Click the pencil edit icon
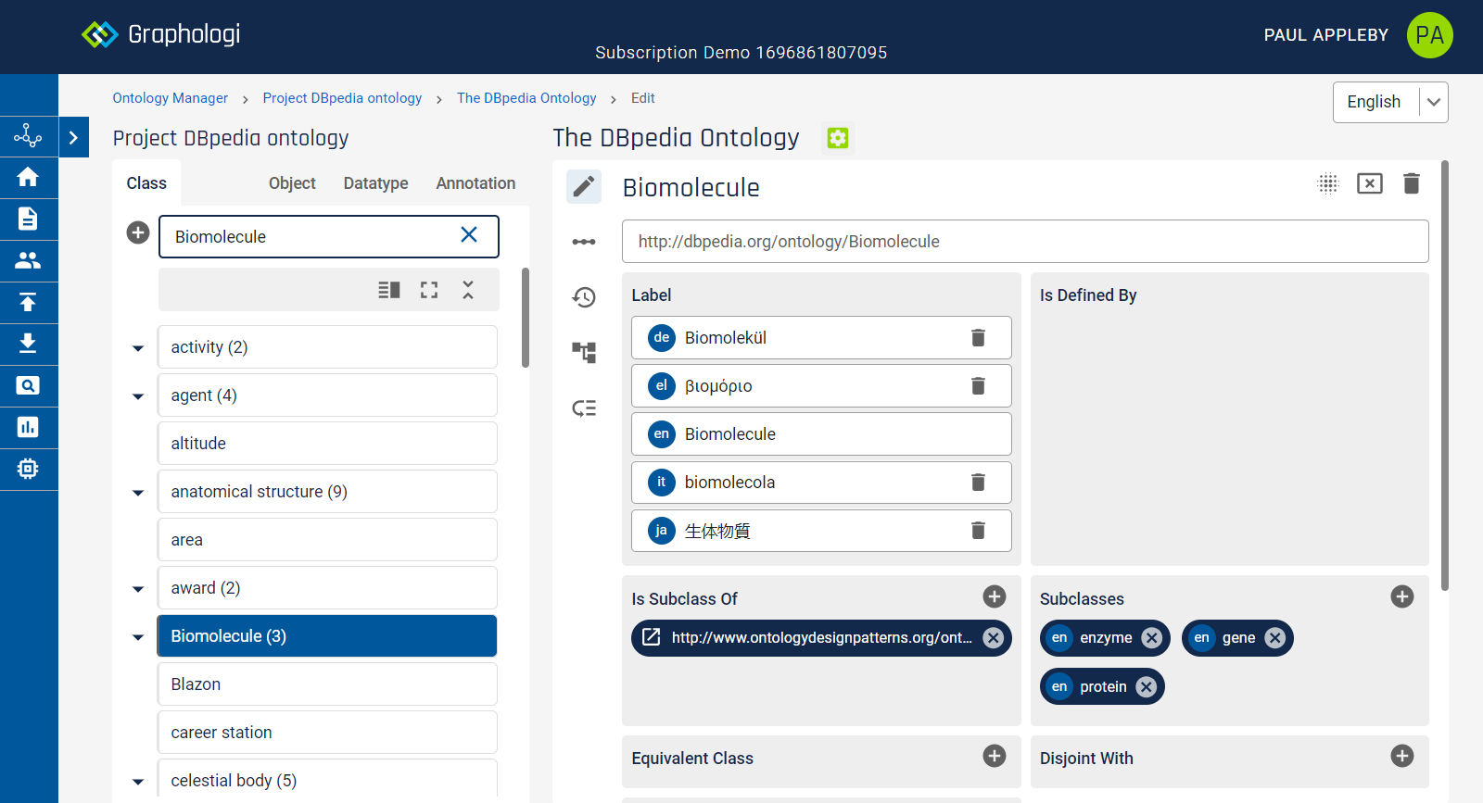The width and height of the screenshot is (1483, 803). pyautogui.click(x=584, y=187)
